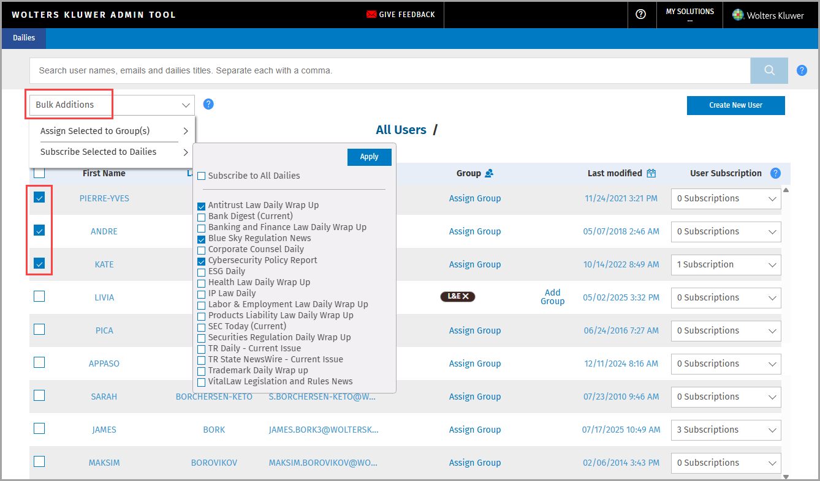Open the help question mark in header
This screenshot has width=820, height=481.
point(641,14)
